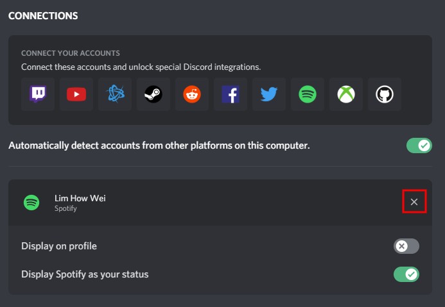Viewport: 445px width, 307px height.
Task: Click the Automatically detect accounts text
Action: 159,145
